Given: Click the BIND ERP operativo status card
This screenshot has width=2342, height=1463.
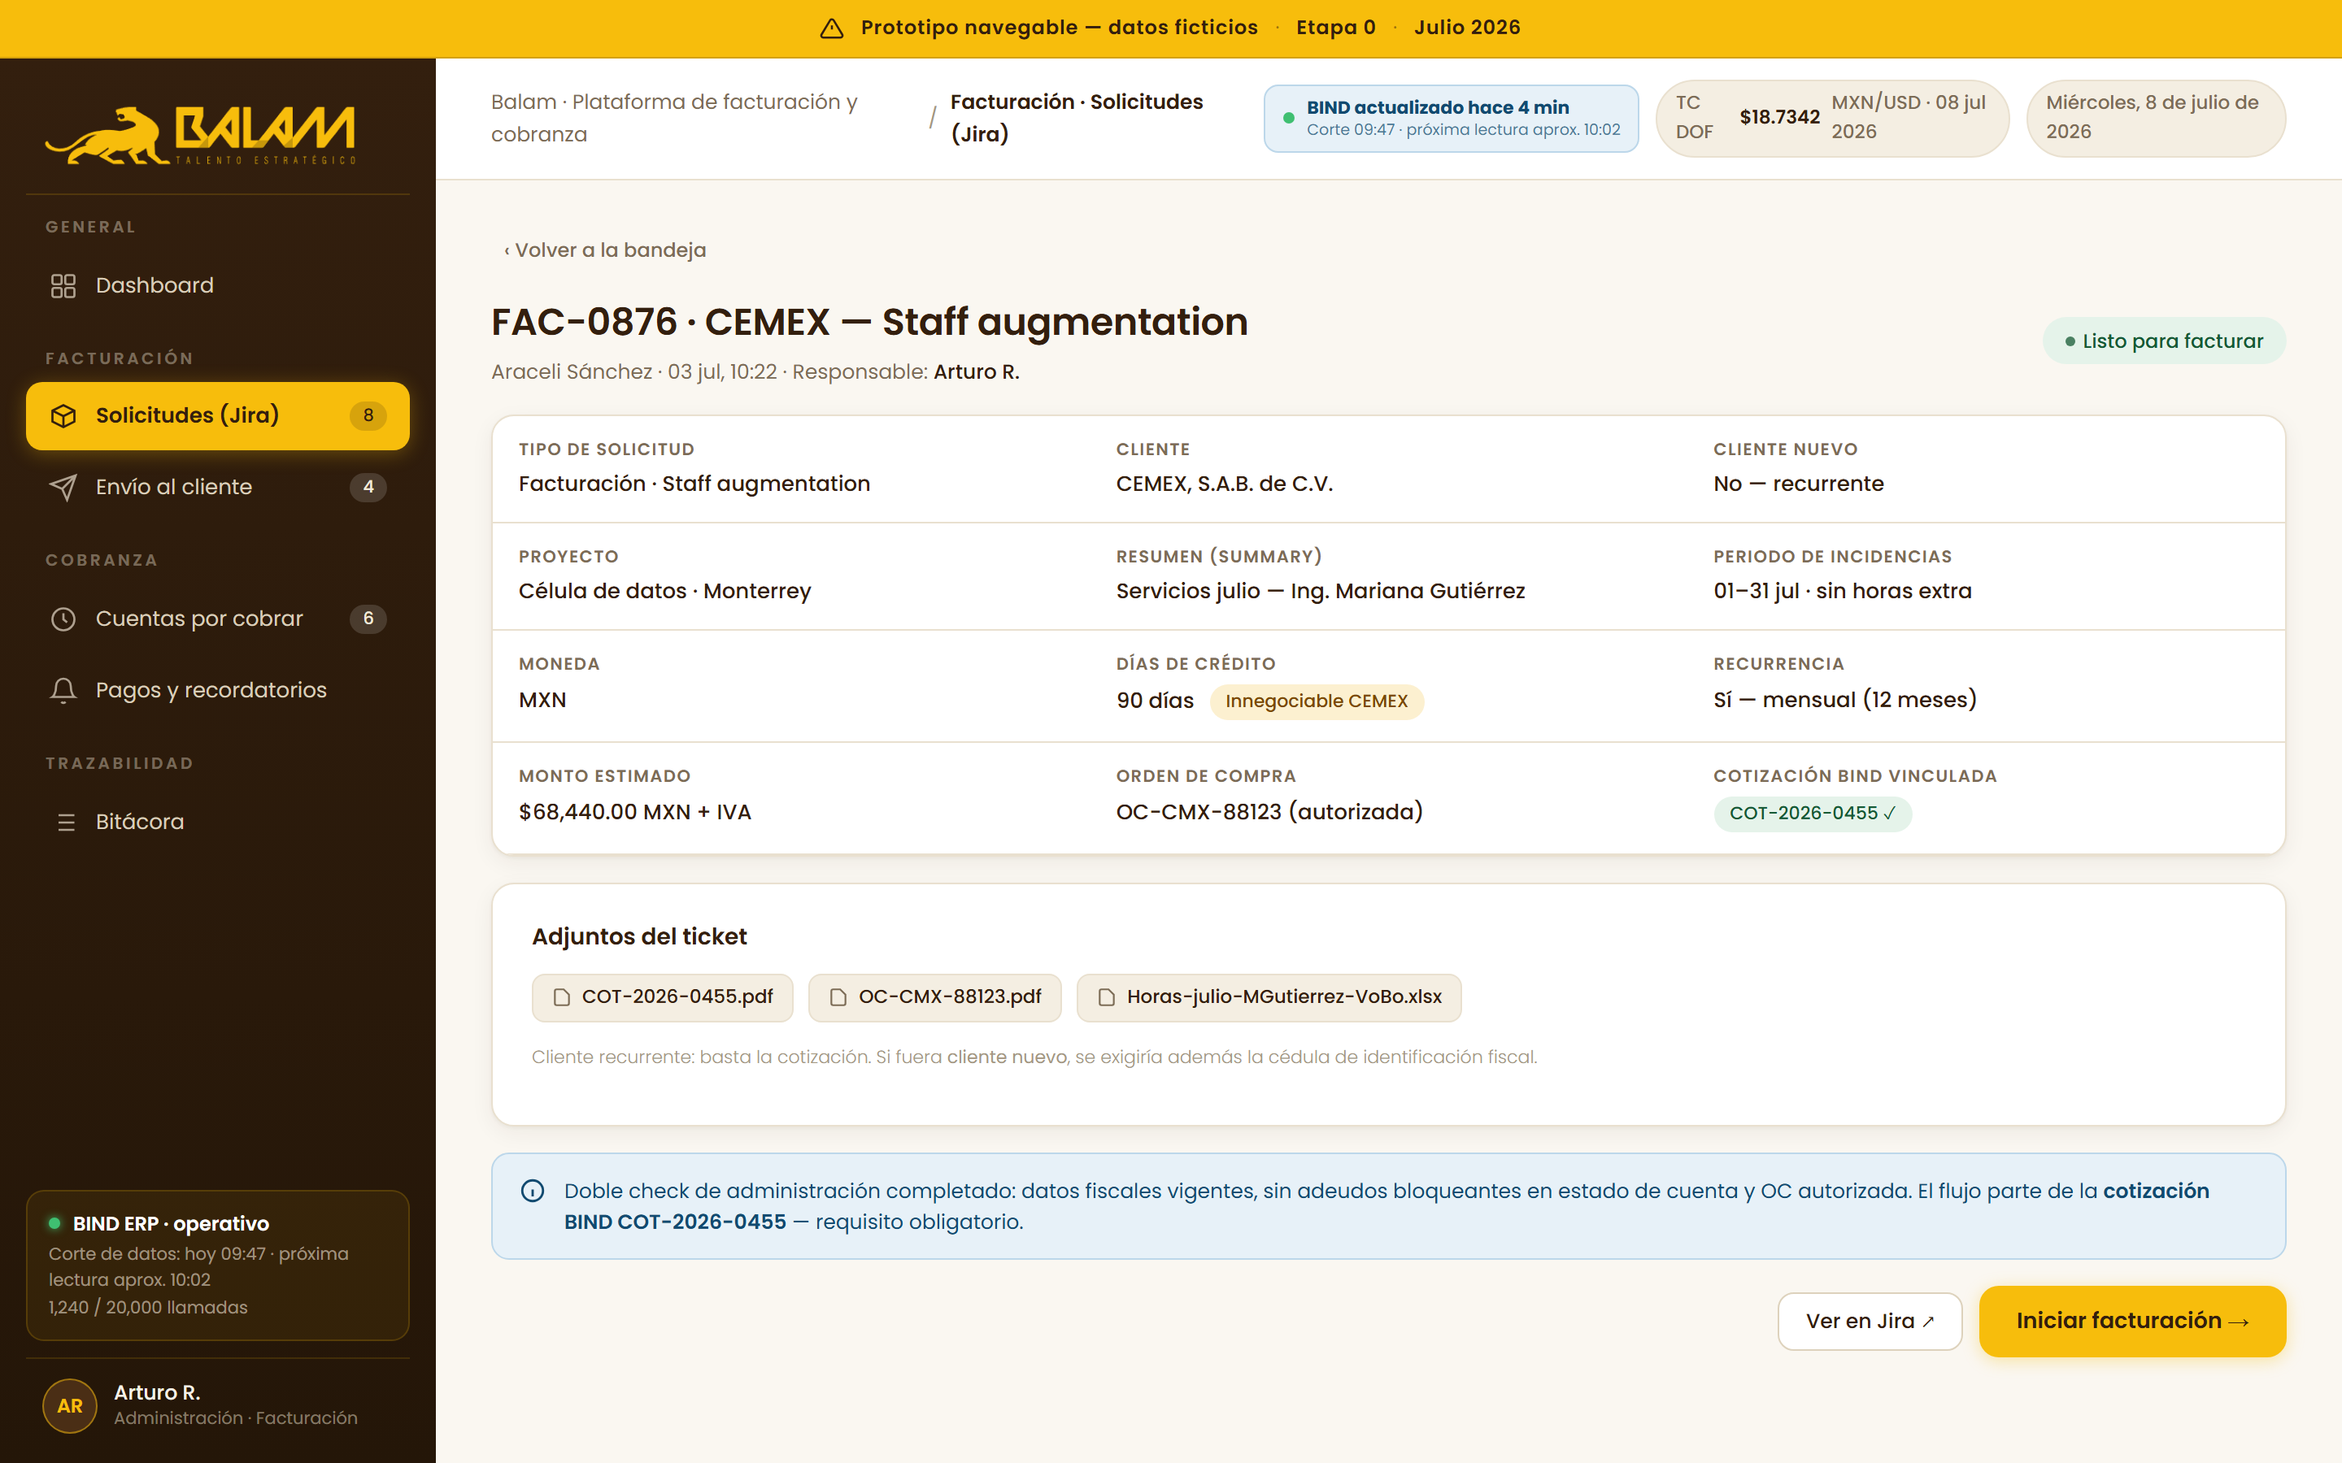Looking at the screenshot, I should tap(218, 1265).
